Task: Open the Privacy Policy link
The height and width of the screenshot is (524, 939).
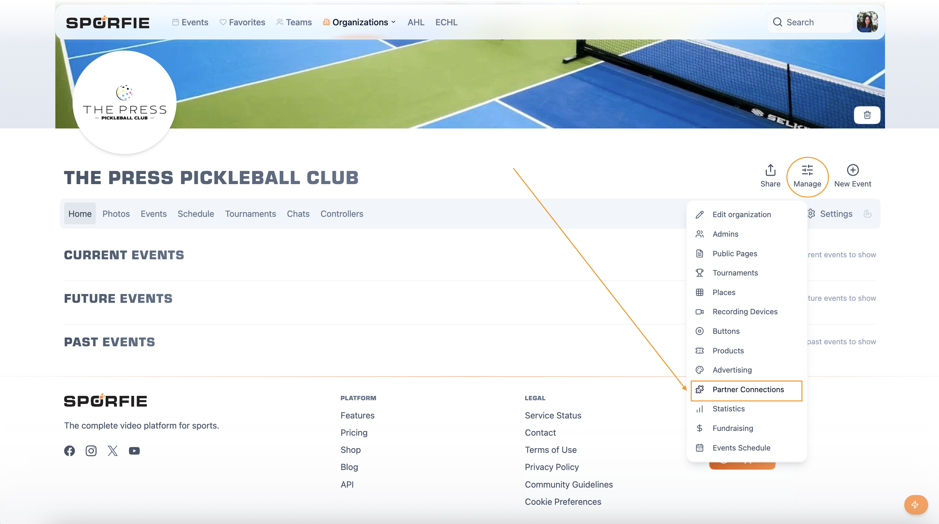Action: click(x=552, y=467)
